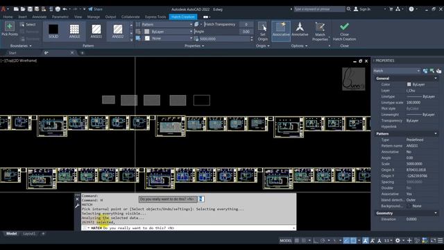Toggle the drawing grid display icon
The height and width of the screenshot is (250, 444).
pos(297,241)
